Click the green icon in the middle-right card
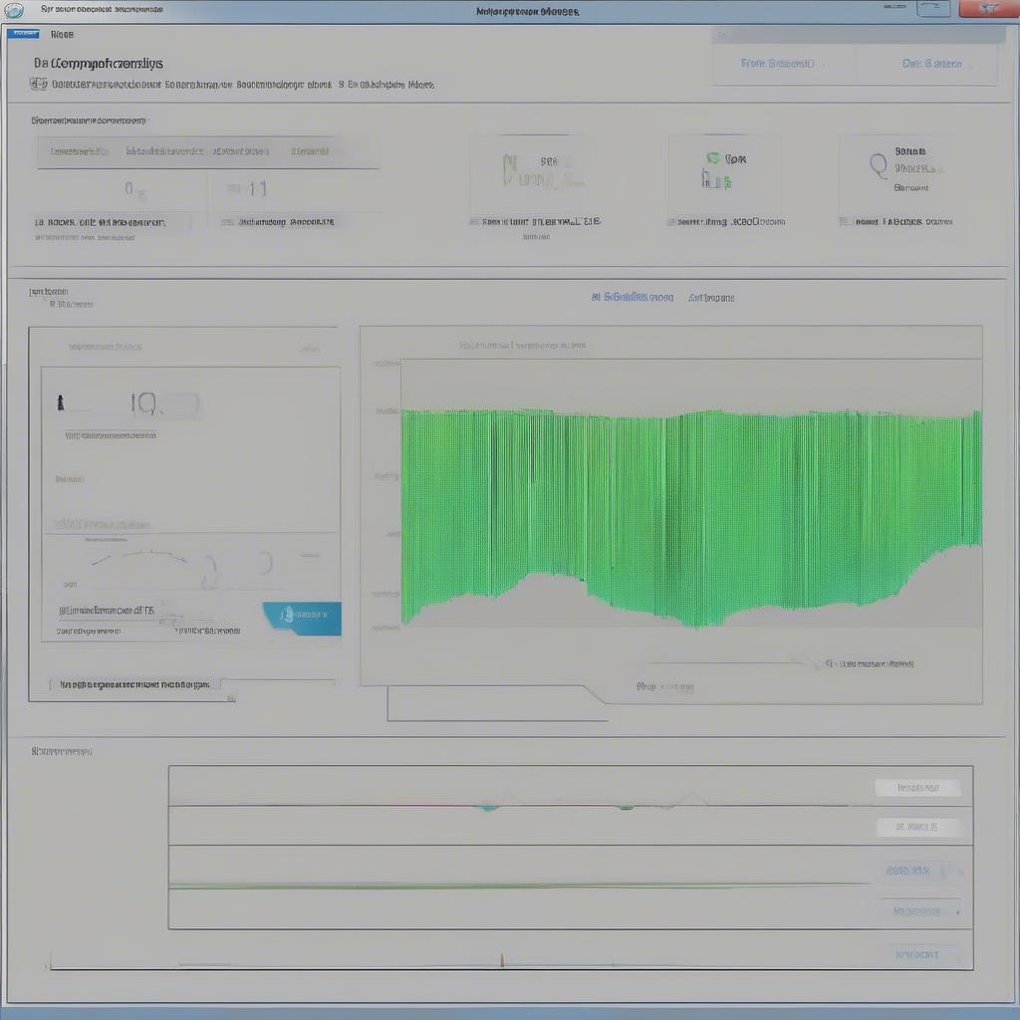 pos(713,158)
